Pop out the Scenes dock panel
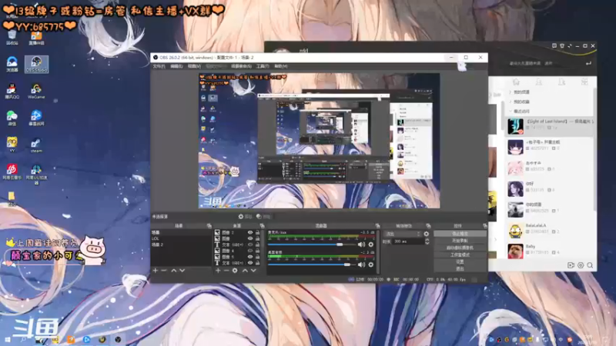This screenshot has width=616, height=346. point(209,226)
